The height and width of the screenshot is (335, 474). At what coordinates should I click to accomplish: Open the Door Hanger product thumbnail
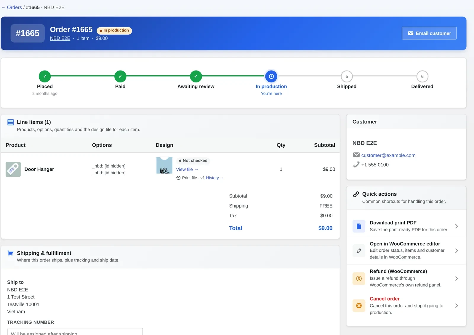13,169
